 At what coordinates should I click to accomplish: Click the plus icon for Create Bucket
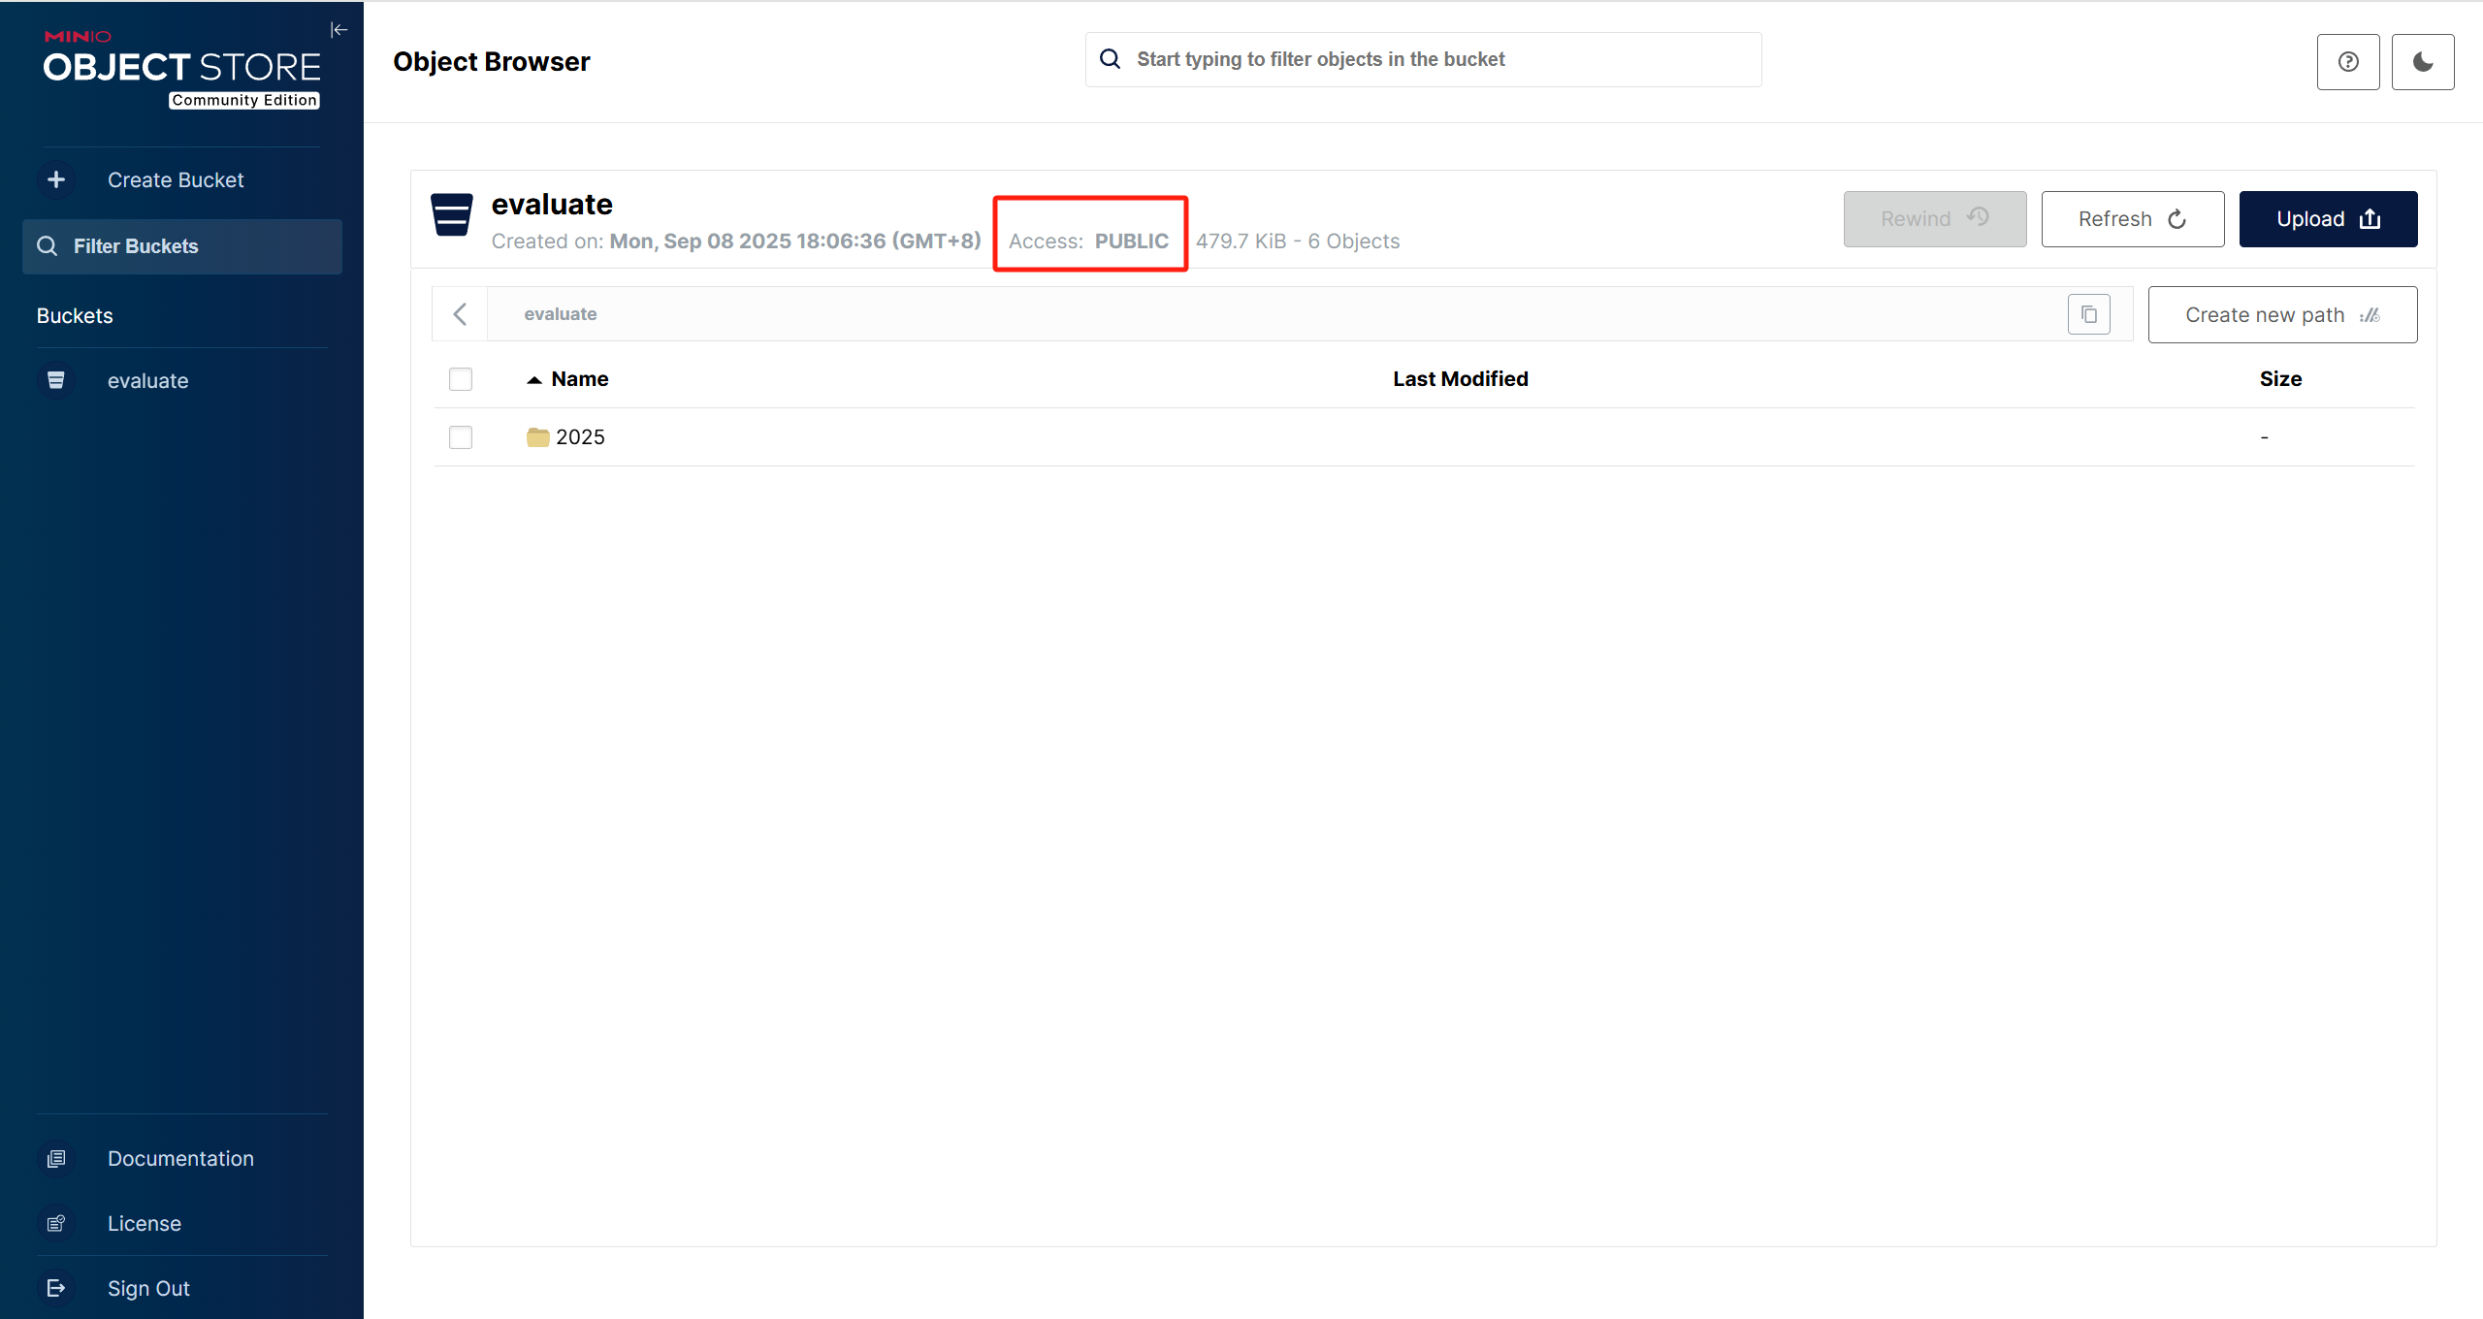[x=56, y=179]
